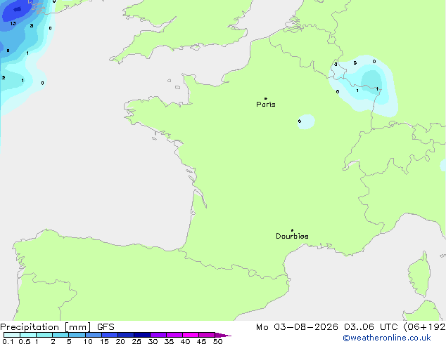Click the '45' legend value
This screenshot has width=446, height=344.
point(201,341)
